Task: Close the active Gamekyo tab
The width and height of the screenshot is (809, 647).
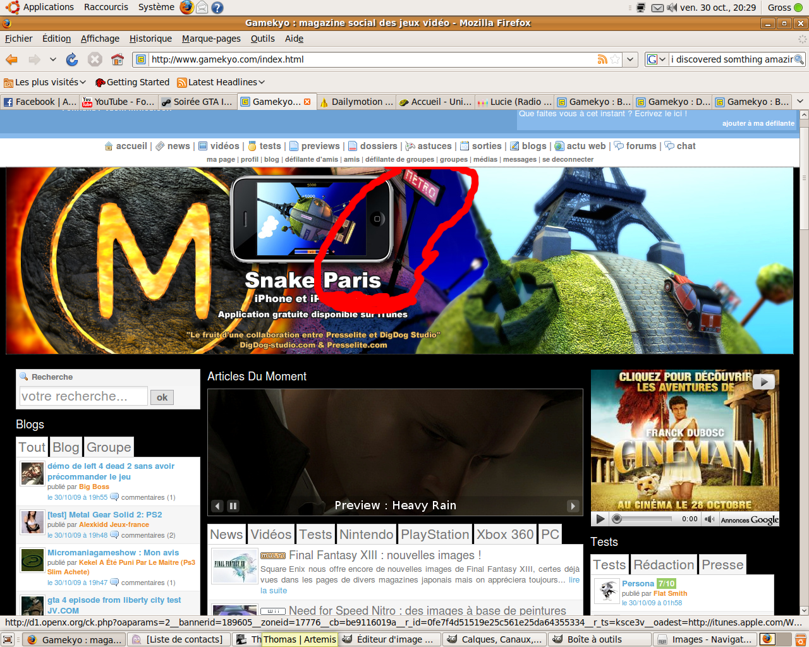Action: click(x=307, y=102)
